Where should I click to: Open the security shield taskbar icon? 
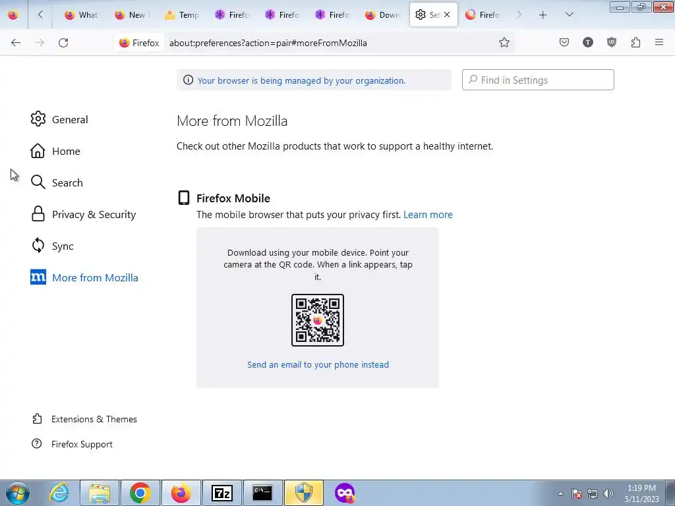303,493
